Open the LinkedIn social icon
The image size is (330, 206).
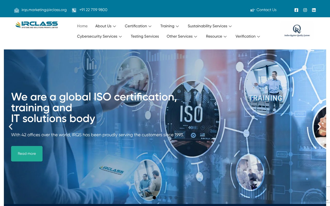click(x=314, y=10)
